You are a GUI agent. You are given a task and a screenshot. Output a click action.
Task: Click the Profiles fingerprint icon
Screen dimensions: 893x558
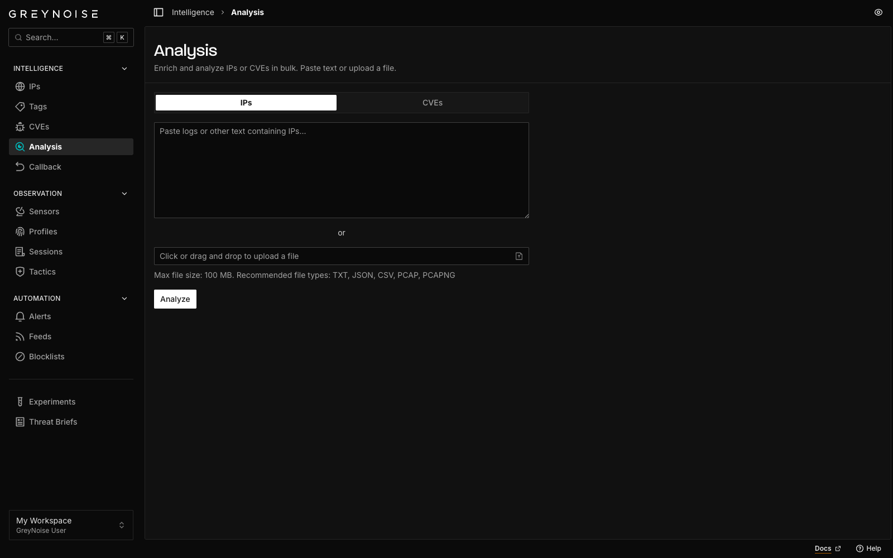point(20,232)
